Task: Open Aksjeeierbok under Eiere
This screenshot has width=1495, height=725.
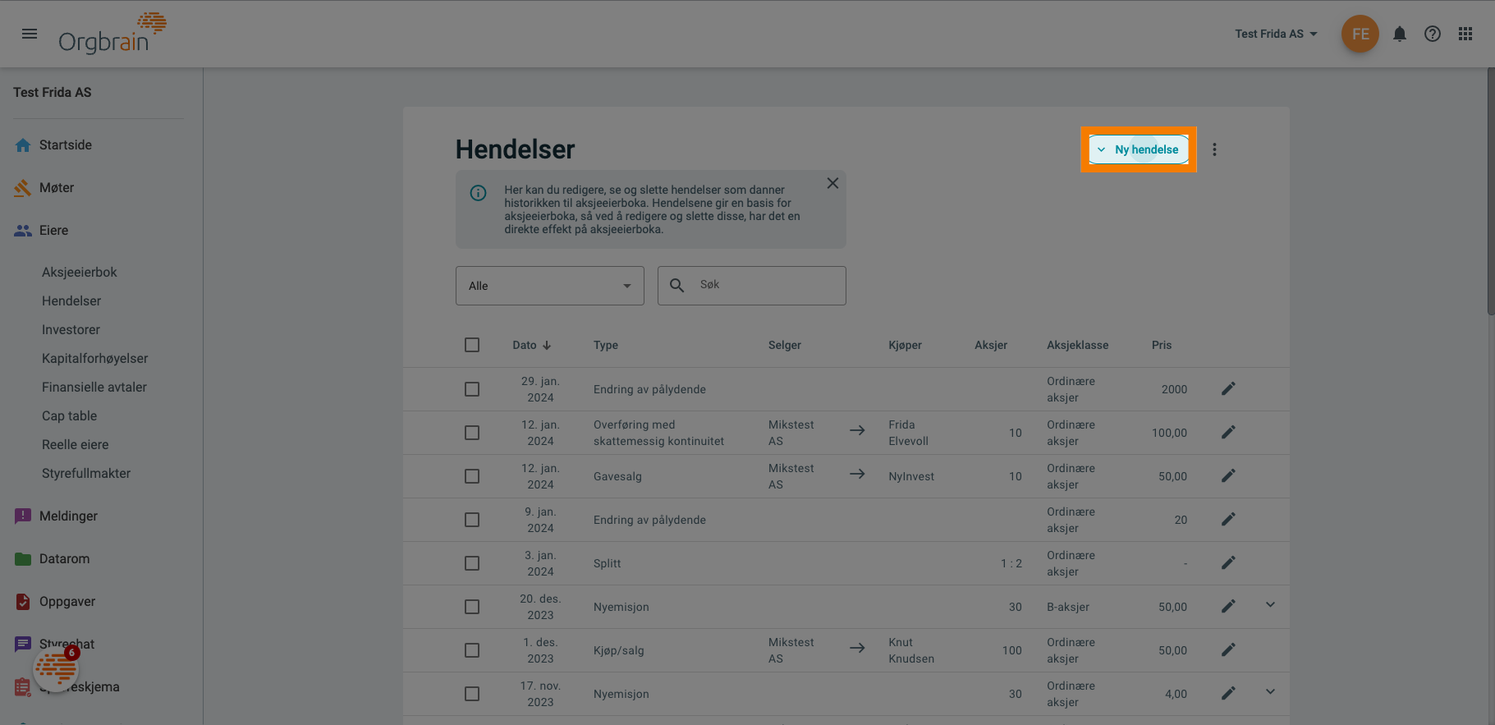Action: (80, 273)
